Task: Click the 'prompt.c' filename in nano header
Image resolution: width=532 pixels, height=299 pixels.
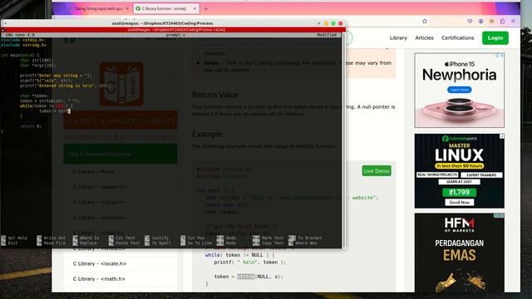Action: (175, 35)
